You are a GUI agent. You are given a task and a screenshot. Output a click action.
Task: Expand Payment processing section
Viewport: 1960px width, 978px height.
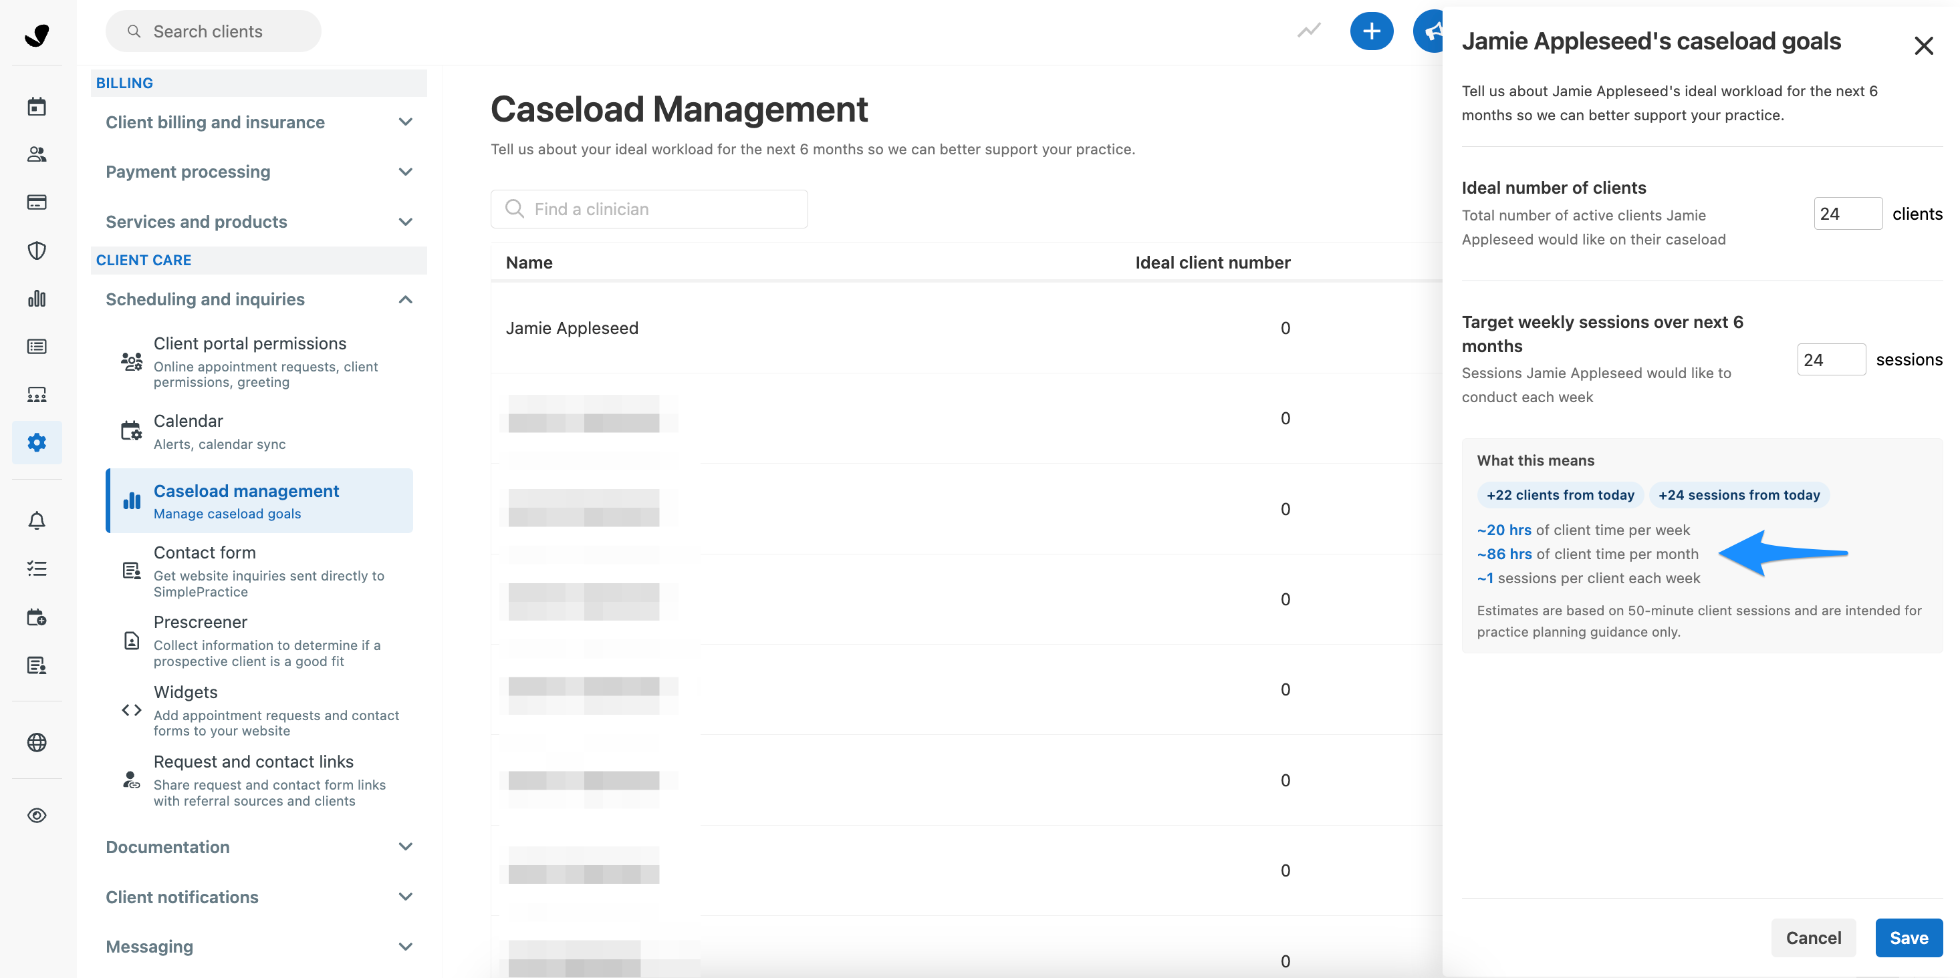(259, 172)
